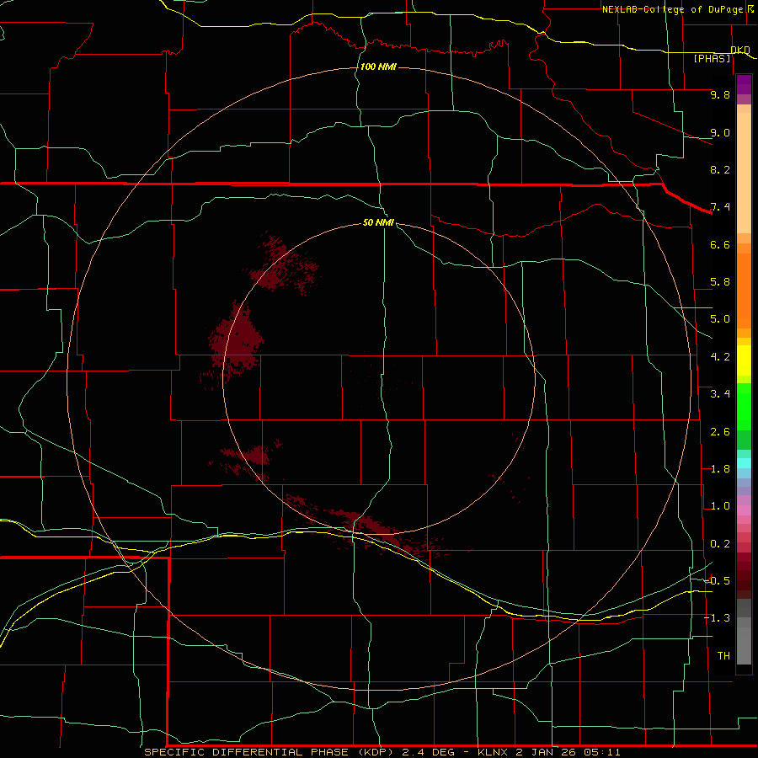Click the 50 NMI range ring label

coord(378,222)
